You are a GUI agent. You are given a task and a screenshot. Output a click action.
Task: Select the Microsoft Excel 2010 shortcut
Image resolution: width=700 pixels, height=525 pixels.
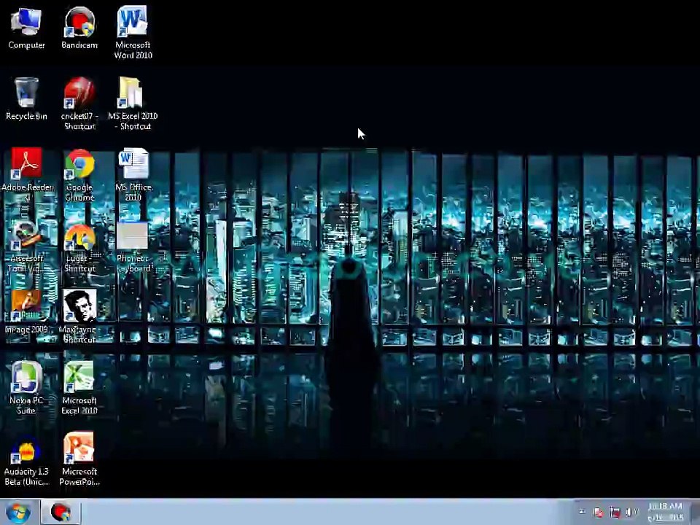(79, 377)
